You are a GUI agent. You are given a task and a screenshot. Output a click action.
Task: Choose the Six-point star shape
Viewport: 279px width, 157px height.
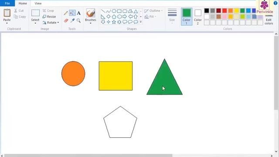coord(119,22)
